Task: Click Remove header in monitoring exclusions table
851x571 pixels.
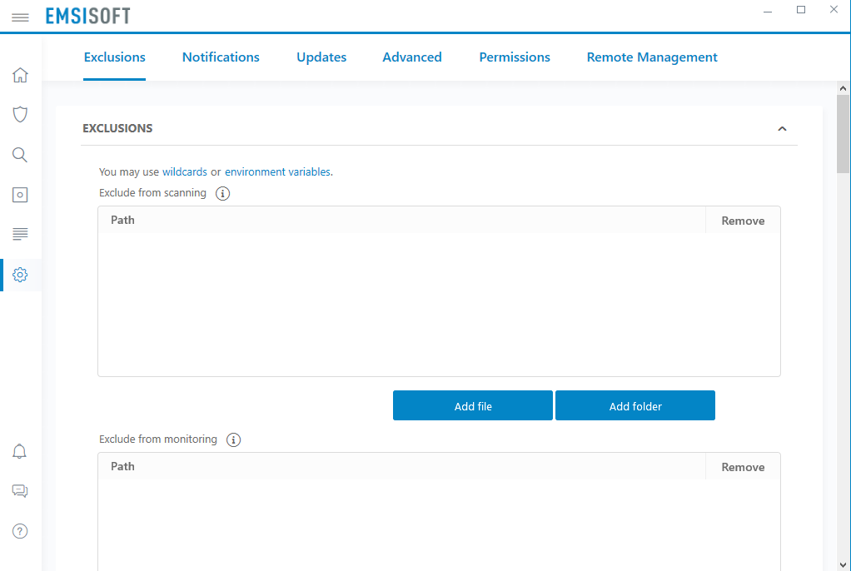Action: (x=743, y=467)
